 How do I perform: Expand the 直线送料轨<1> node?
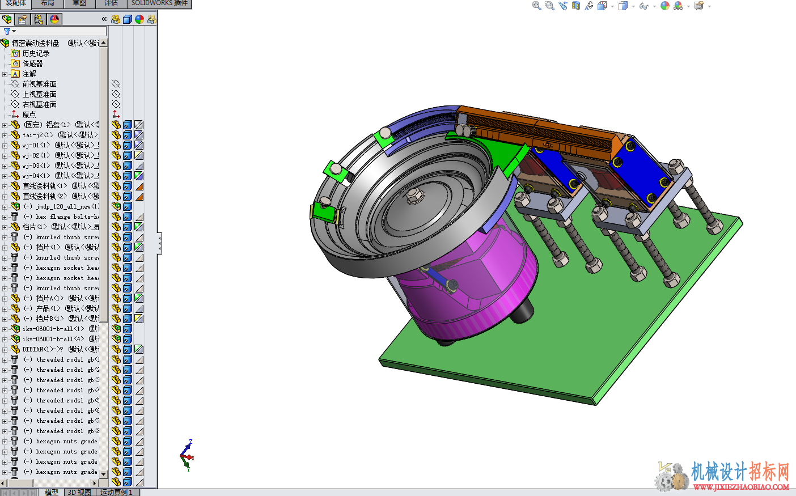pyautogui.click(x=5, y=186)
